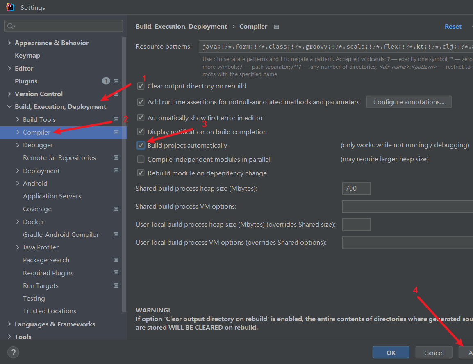Click project settings icon beside Build Tools

point(116,119)
